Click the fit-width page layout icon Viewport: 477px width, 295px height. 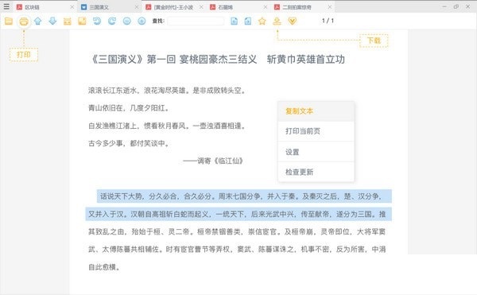point(68,21)
